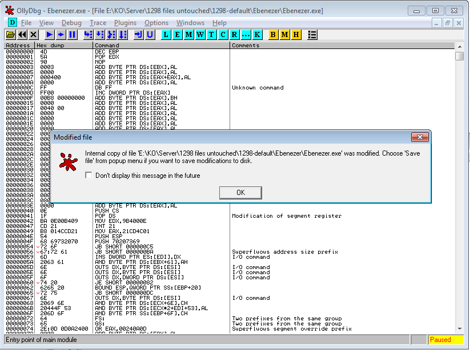Open Threads window with T icon
470x350 pixels.
click(211, 35)
